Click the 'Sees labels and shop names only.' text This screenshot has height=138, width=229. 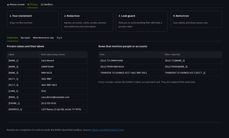[190, 23]
